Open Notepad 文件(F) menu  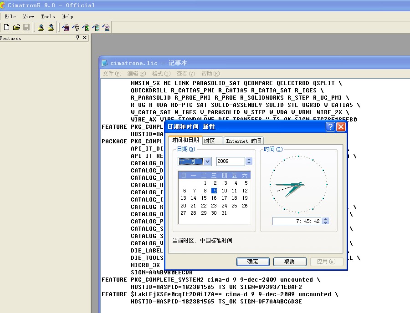pos(112,74)
